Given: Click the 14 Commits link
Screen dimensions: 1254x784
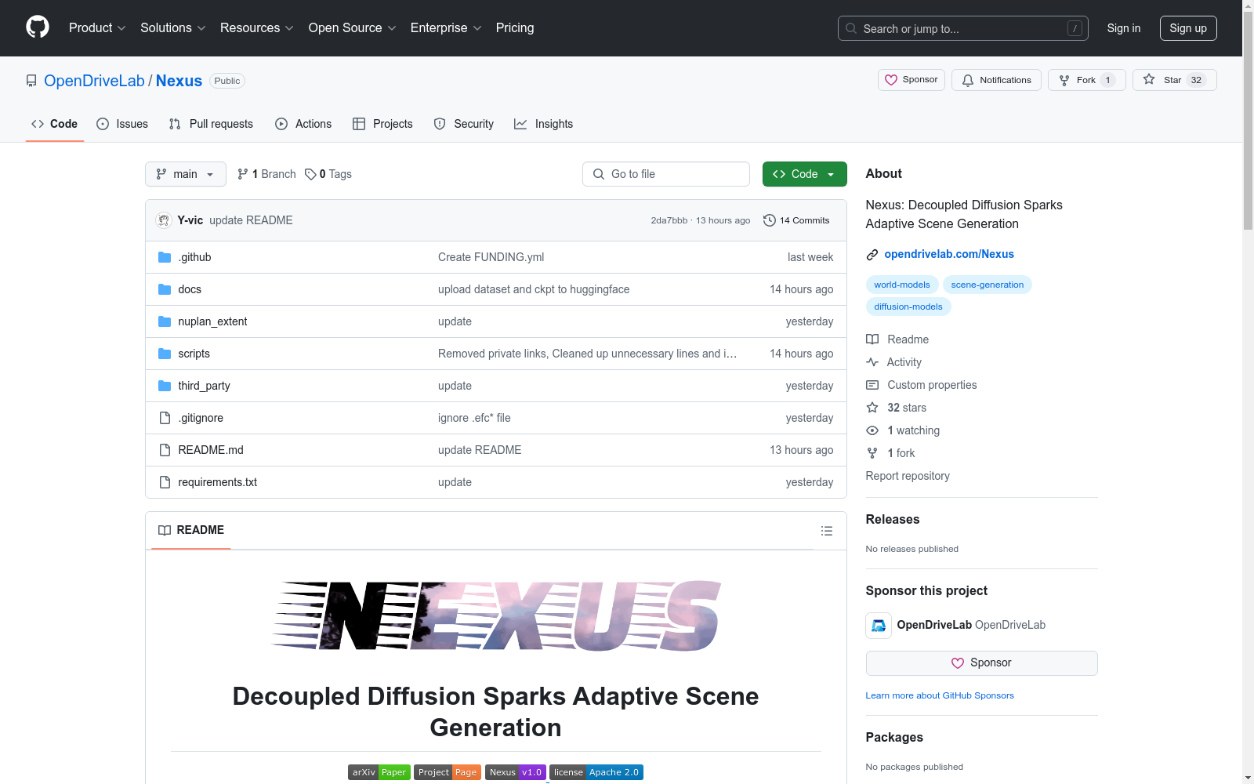Looking at the screenshot, I should pyautogui.click(x=796, y=220).
